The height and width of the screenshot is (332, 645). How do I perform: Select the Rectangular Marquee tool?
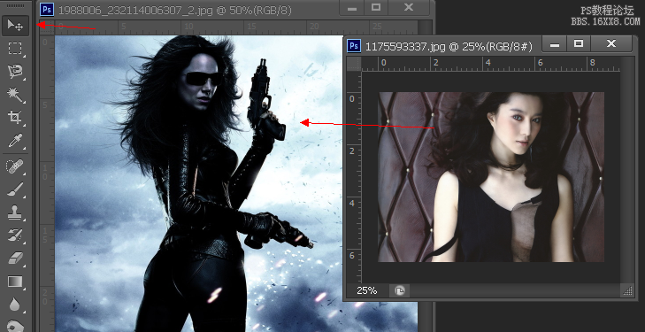click(x=15, y=49)
